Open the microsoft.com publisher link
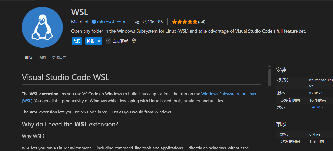333x151 pixels. point(111,22)
